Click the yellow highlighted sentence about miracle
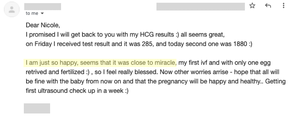The height and width of the screenshot is (117, 293). pyautogui.click(x=100, y=63)
